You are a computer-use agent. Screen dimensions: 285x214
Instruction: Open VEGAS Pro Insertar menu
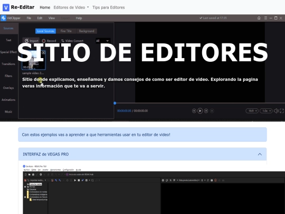pyautogui.click(x=45, y=170)
